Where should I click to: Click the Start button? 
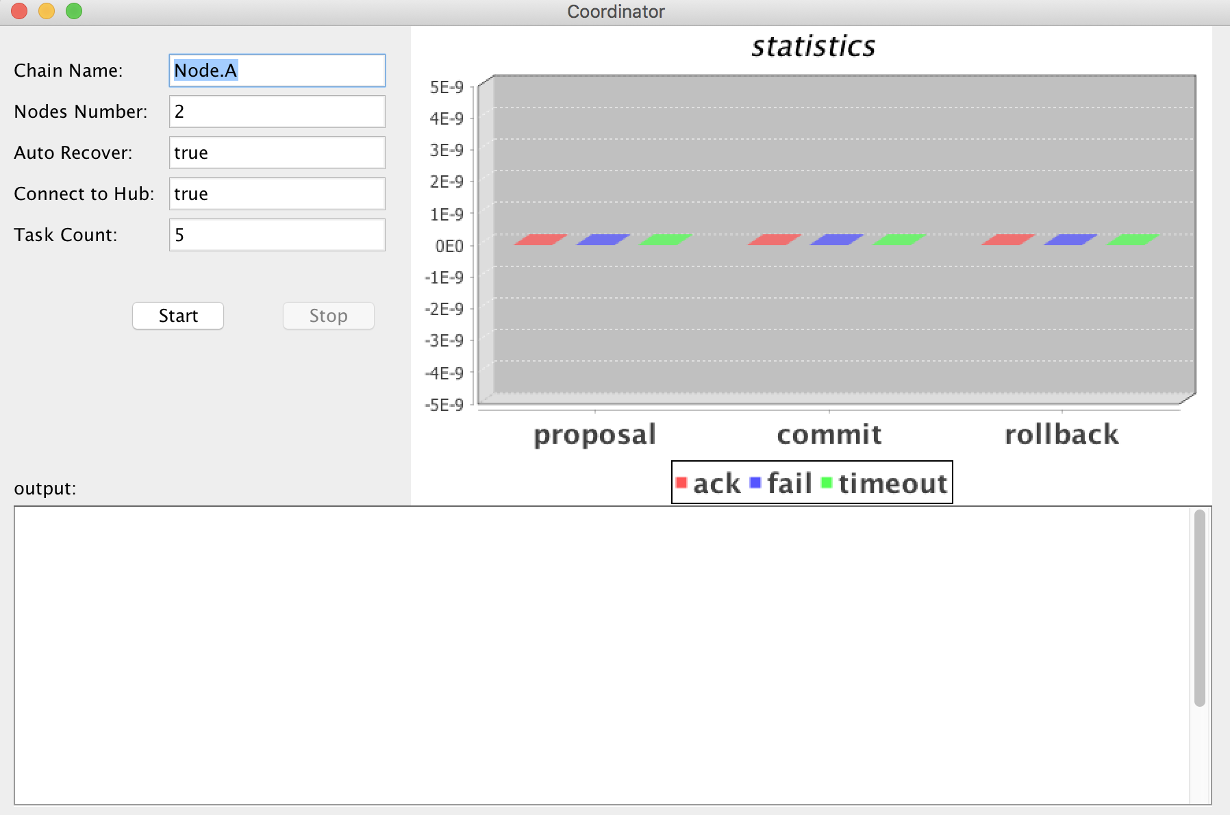(178, 316)
